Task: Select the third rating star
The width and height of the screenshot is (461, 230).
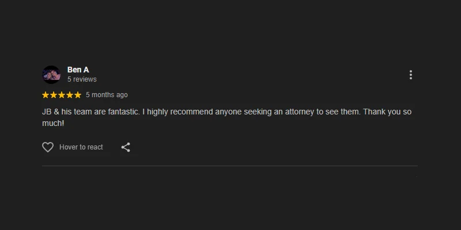Action: 62,95
